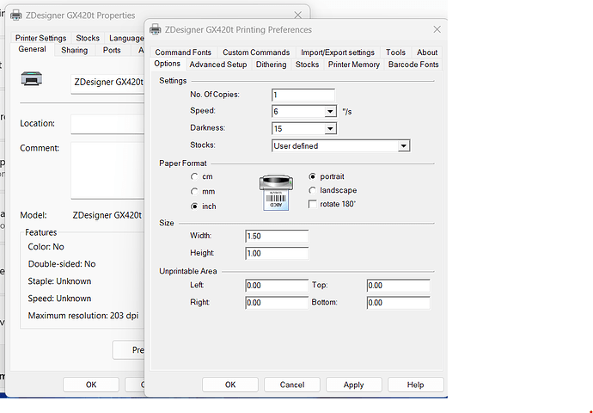Open the Printer Memory tab
The image size is (593, 413).
pyautogui.click(x=353, y=65)
